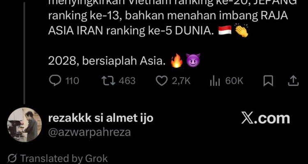
Task: Click the Indonesian flag emoji
Action: tap(225, 31)
